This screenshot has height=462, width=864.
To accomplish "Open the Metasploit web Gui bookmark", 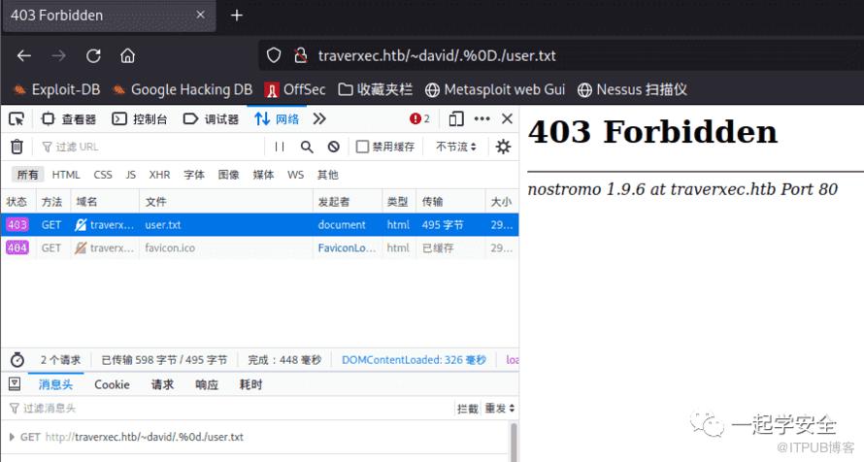I will point(495,89).
